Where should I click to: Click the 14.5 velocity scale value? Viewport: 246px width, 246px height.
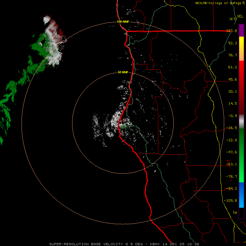(x=233, y=104)
